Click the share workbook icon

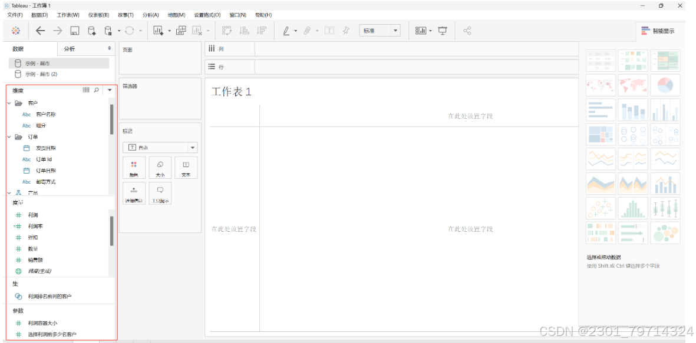tap(467, 31)
